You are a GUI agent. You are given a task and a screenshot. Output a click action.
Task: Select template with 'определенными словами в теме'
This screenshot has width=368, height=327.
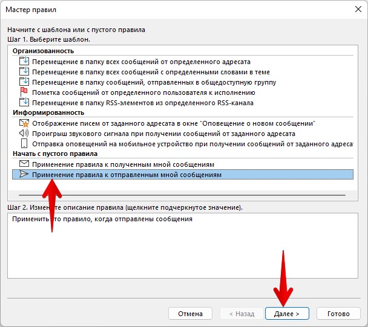pyautogui.click(x=151, y=72)
